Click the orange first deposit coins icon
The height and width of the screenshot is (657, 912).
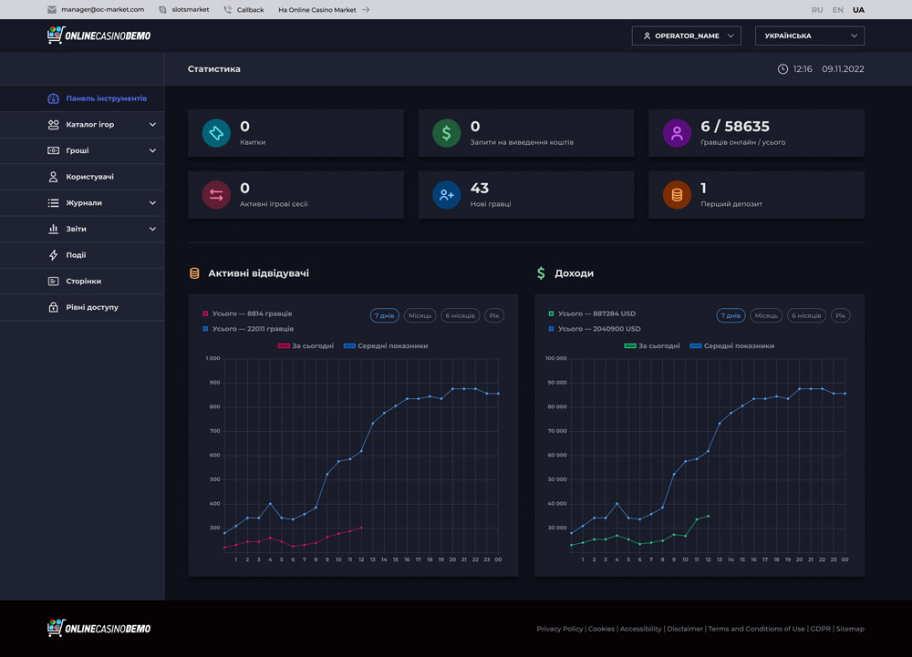[x=677, y=195]
